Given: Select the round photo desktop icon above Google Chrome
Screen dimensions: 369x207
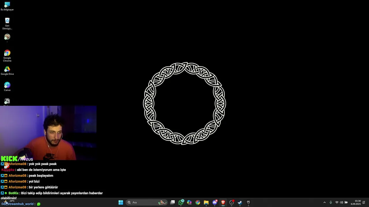Looking at the screenshot, I should click(x=7, y=37).
